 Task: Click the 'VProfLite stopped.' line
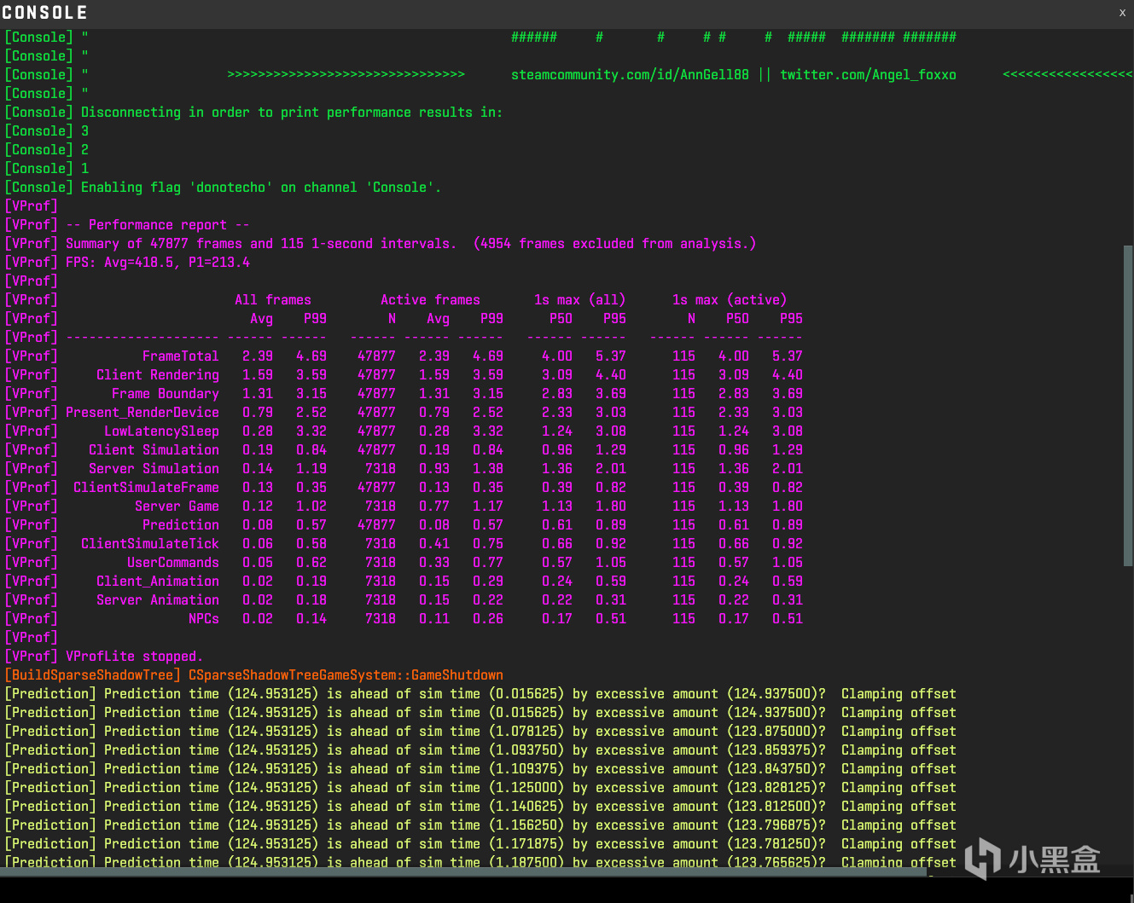tap(134, 657)
